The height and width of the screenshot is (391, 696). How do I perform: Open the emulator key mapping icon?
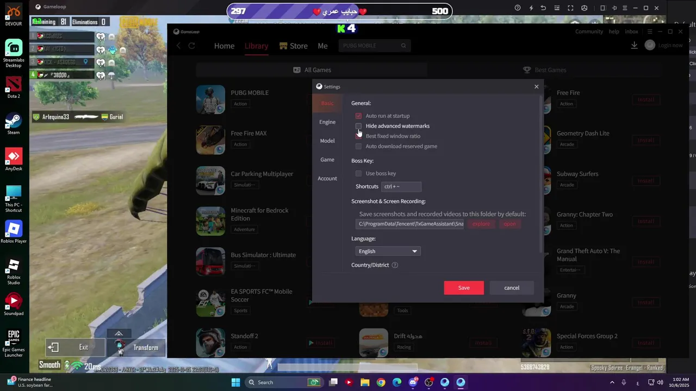[556, 8]
